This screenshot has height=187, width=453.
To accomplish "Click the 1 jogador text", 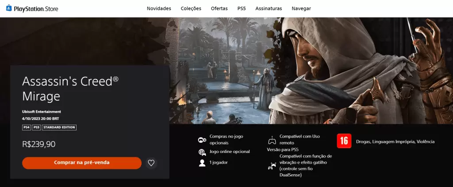I will 219,163.
